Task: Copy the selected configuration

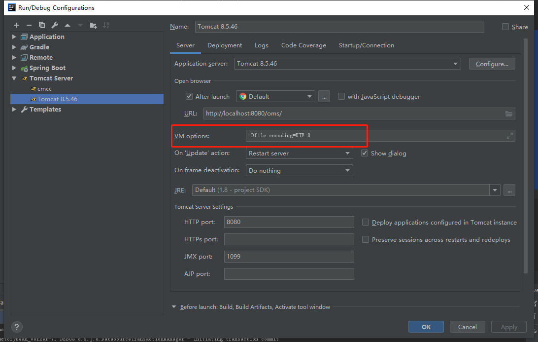Action: pos(42,25)
